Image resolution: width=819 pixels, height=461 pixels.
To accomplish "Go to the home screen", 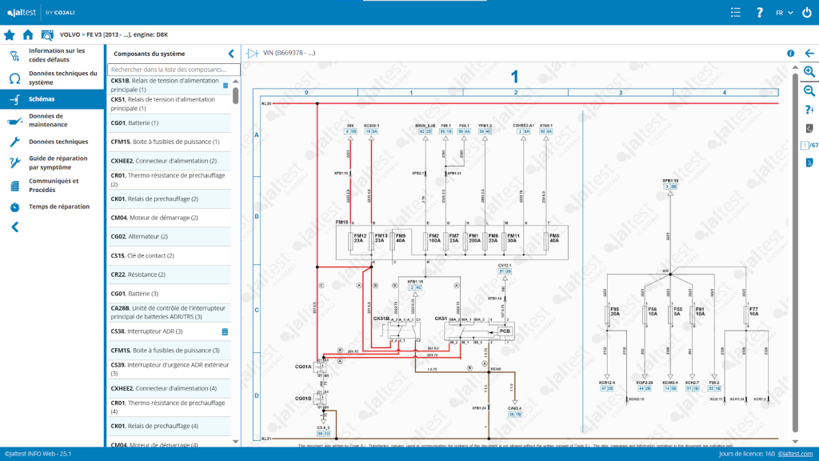I will coord(28,34).
